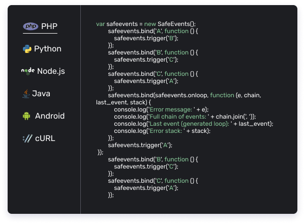This screenshot has height=224, width=305.
Task: Select the PHP tab label
Action: 49,26
